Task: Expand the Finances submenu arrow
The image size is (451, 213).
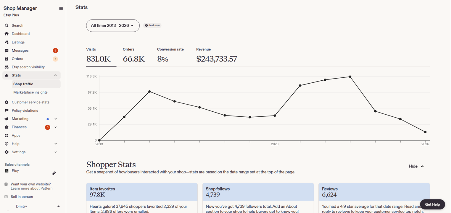Action: pos(55,127)
